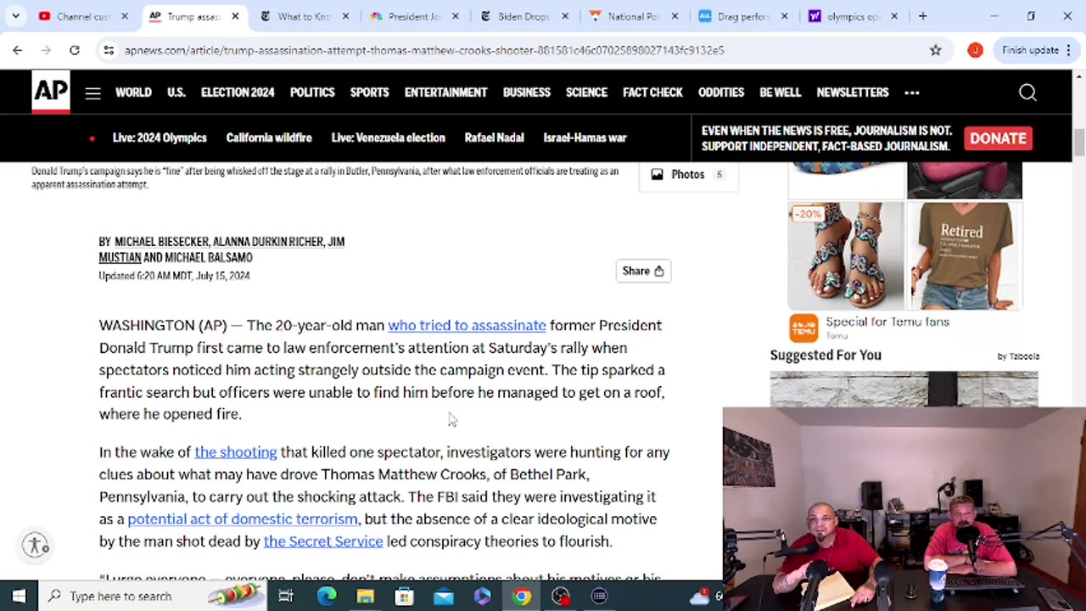Open the BUSINESS section
Screen dimensions: 1086x611
tap(526, 92)
